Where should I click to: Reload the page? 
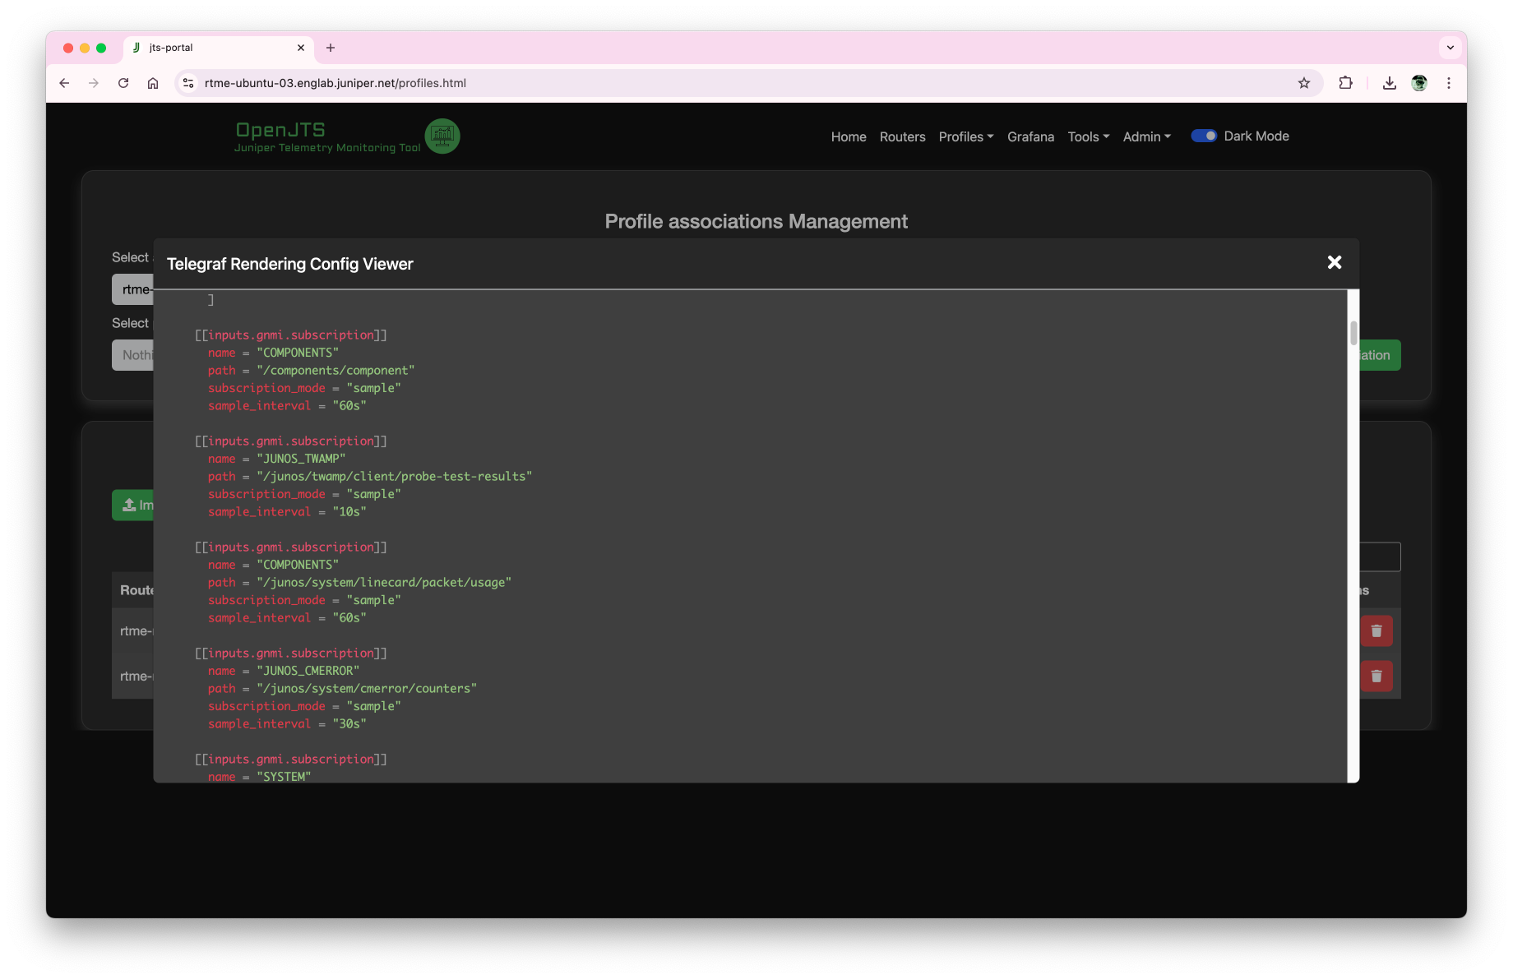tap(123, 83)
